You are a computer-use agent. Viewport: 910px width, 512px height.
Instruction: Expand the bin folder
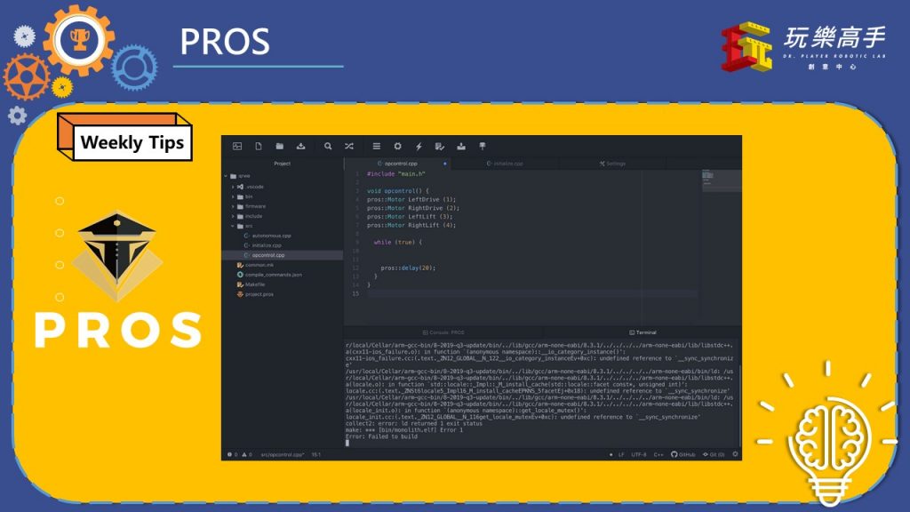coord(233,196)
